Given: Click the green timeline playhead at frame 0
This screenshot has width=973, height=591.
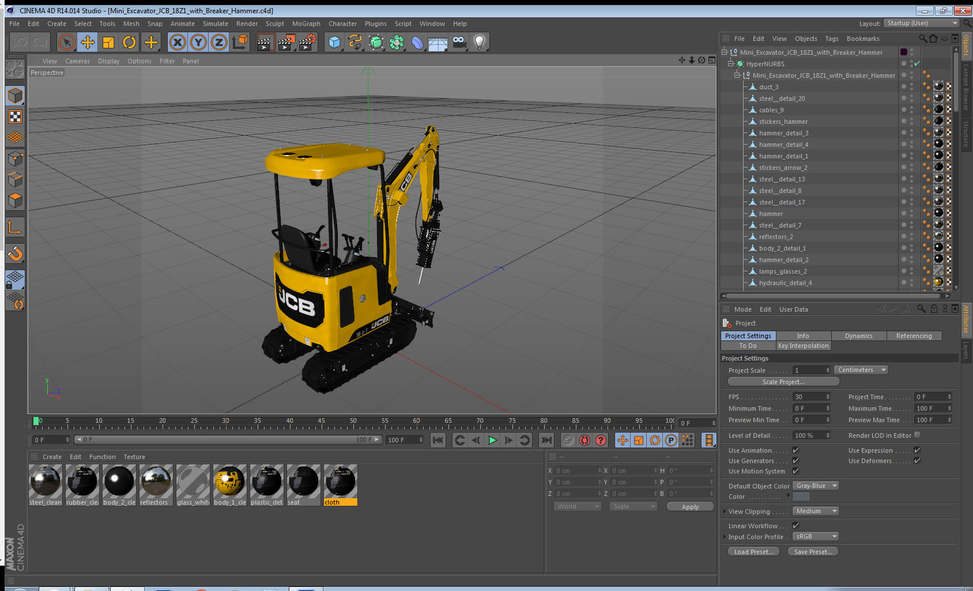Looking at the screenshot, I should coord(36,422).
